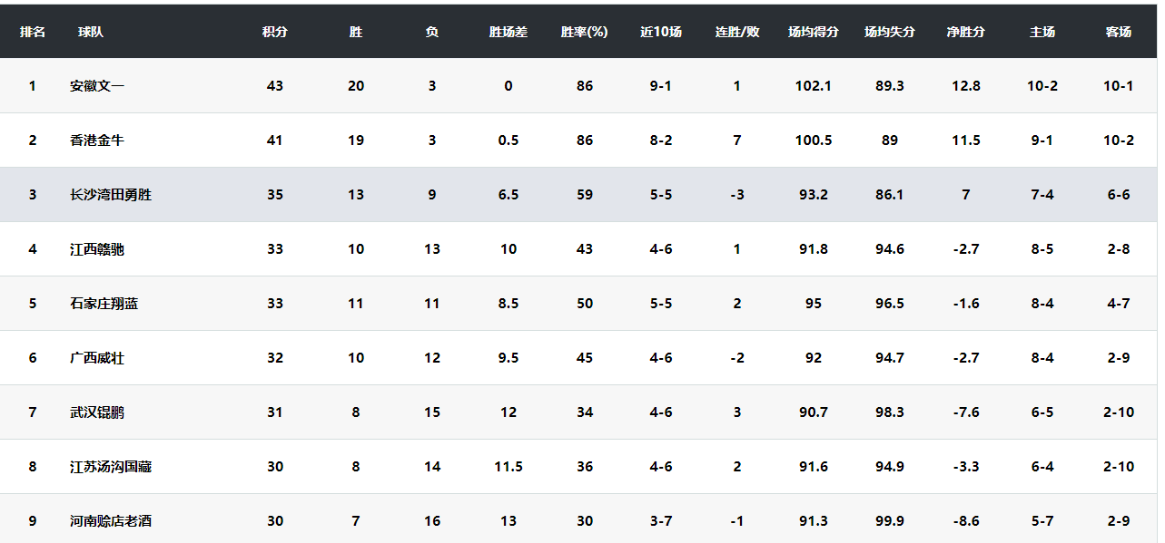This screenshot has height=543, width=1165.
Task: Select the 连胜/败 column header
Action: coord(736,32)
